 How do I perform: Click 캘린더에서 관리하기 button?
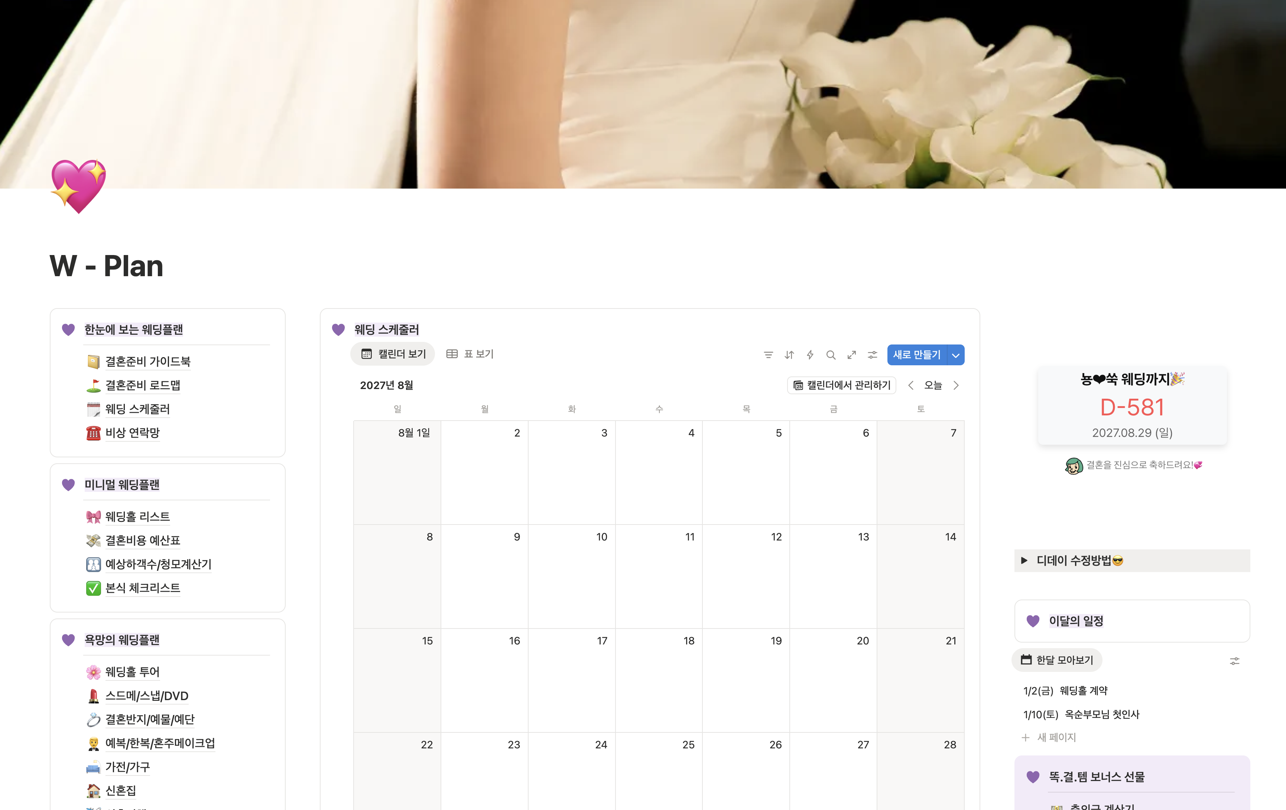click(x=842, y=385)
